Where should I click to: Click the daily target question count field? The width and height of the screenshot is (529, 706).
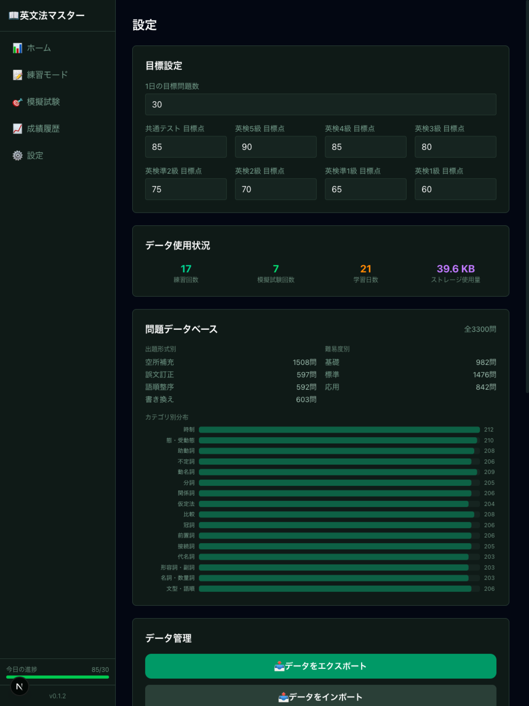coord(320,104)
